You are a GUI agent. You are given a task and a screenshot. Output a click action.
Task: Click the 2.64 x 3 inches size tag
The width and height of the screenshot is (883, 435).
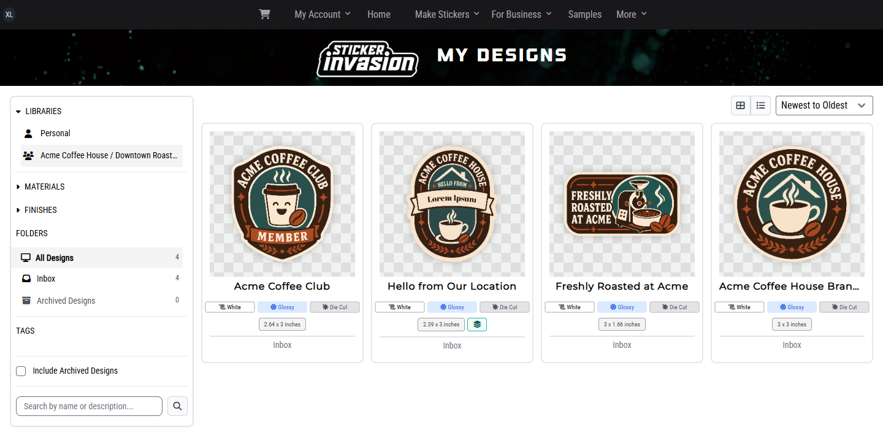(x=282, y=324)
